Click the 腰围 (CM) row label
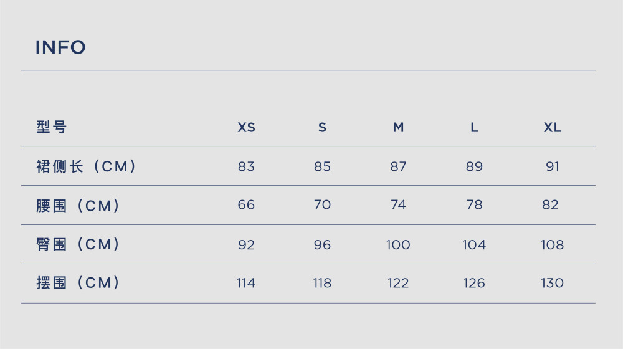The height and width of the screenshot is (349, 623). [78, 206]
